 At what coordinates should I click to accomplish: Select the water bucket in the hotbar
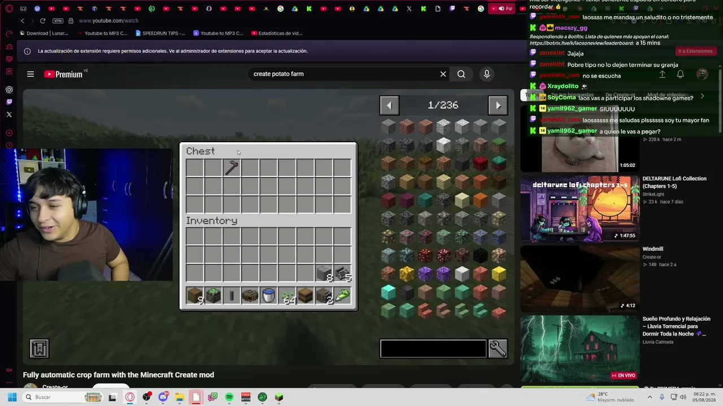(268, 295)
